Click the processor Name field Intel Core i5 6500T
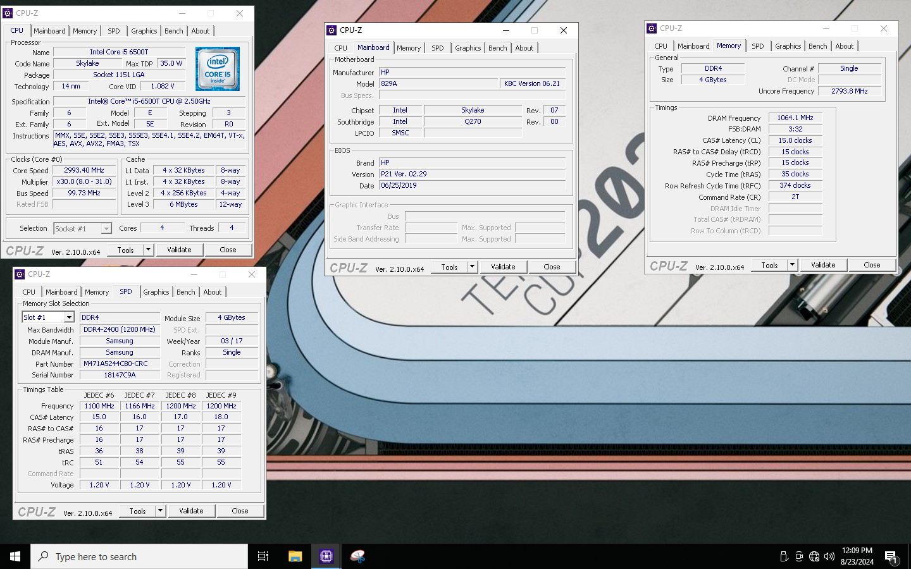Viewport: 911px width, 569px height. point(119,52)
